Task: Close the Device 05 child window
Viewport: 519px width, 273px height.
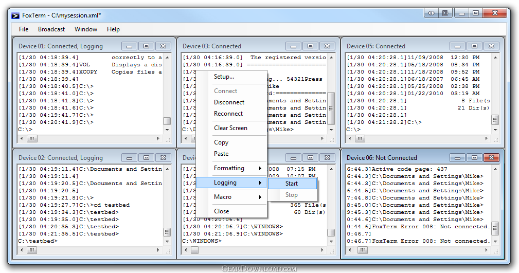Action: tap(491, 46)
